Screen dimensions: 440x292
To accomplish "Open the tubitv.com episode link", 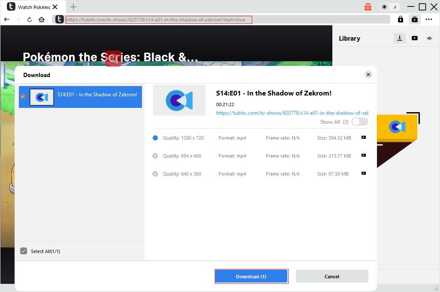I will (292, 113).
